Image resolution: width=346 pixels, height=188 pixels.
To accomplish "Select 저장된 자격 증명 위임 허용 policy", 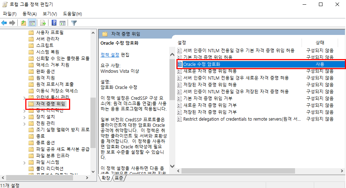I will 210,85.
